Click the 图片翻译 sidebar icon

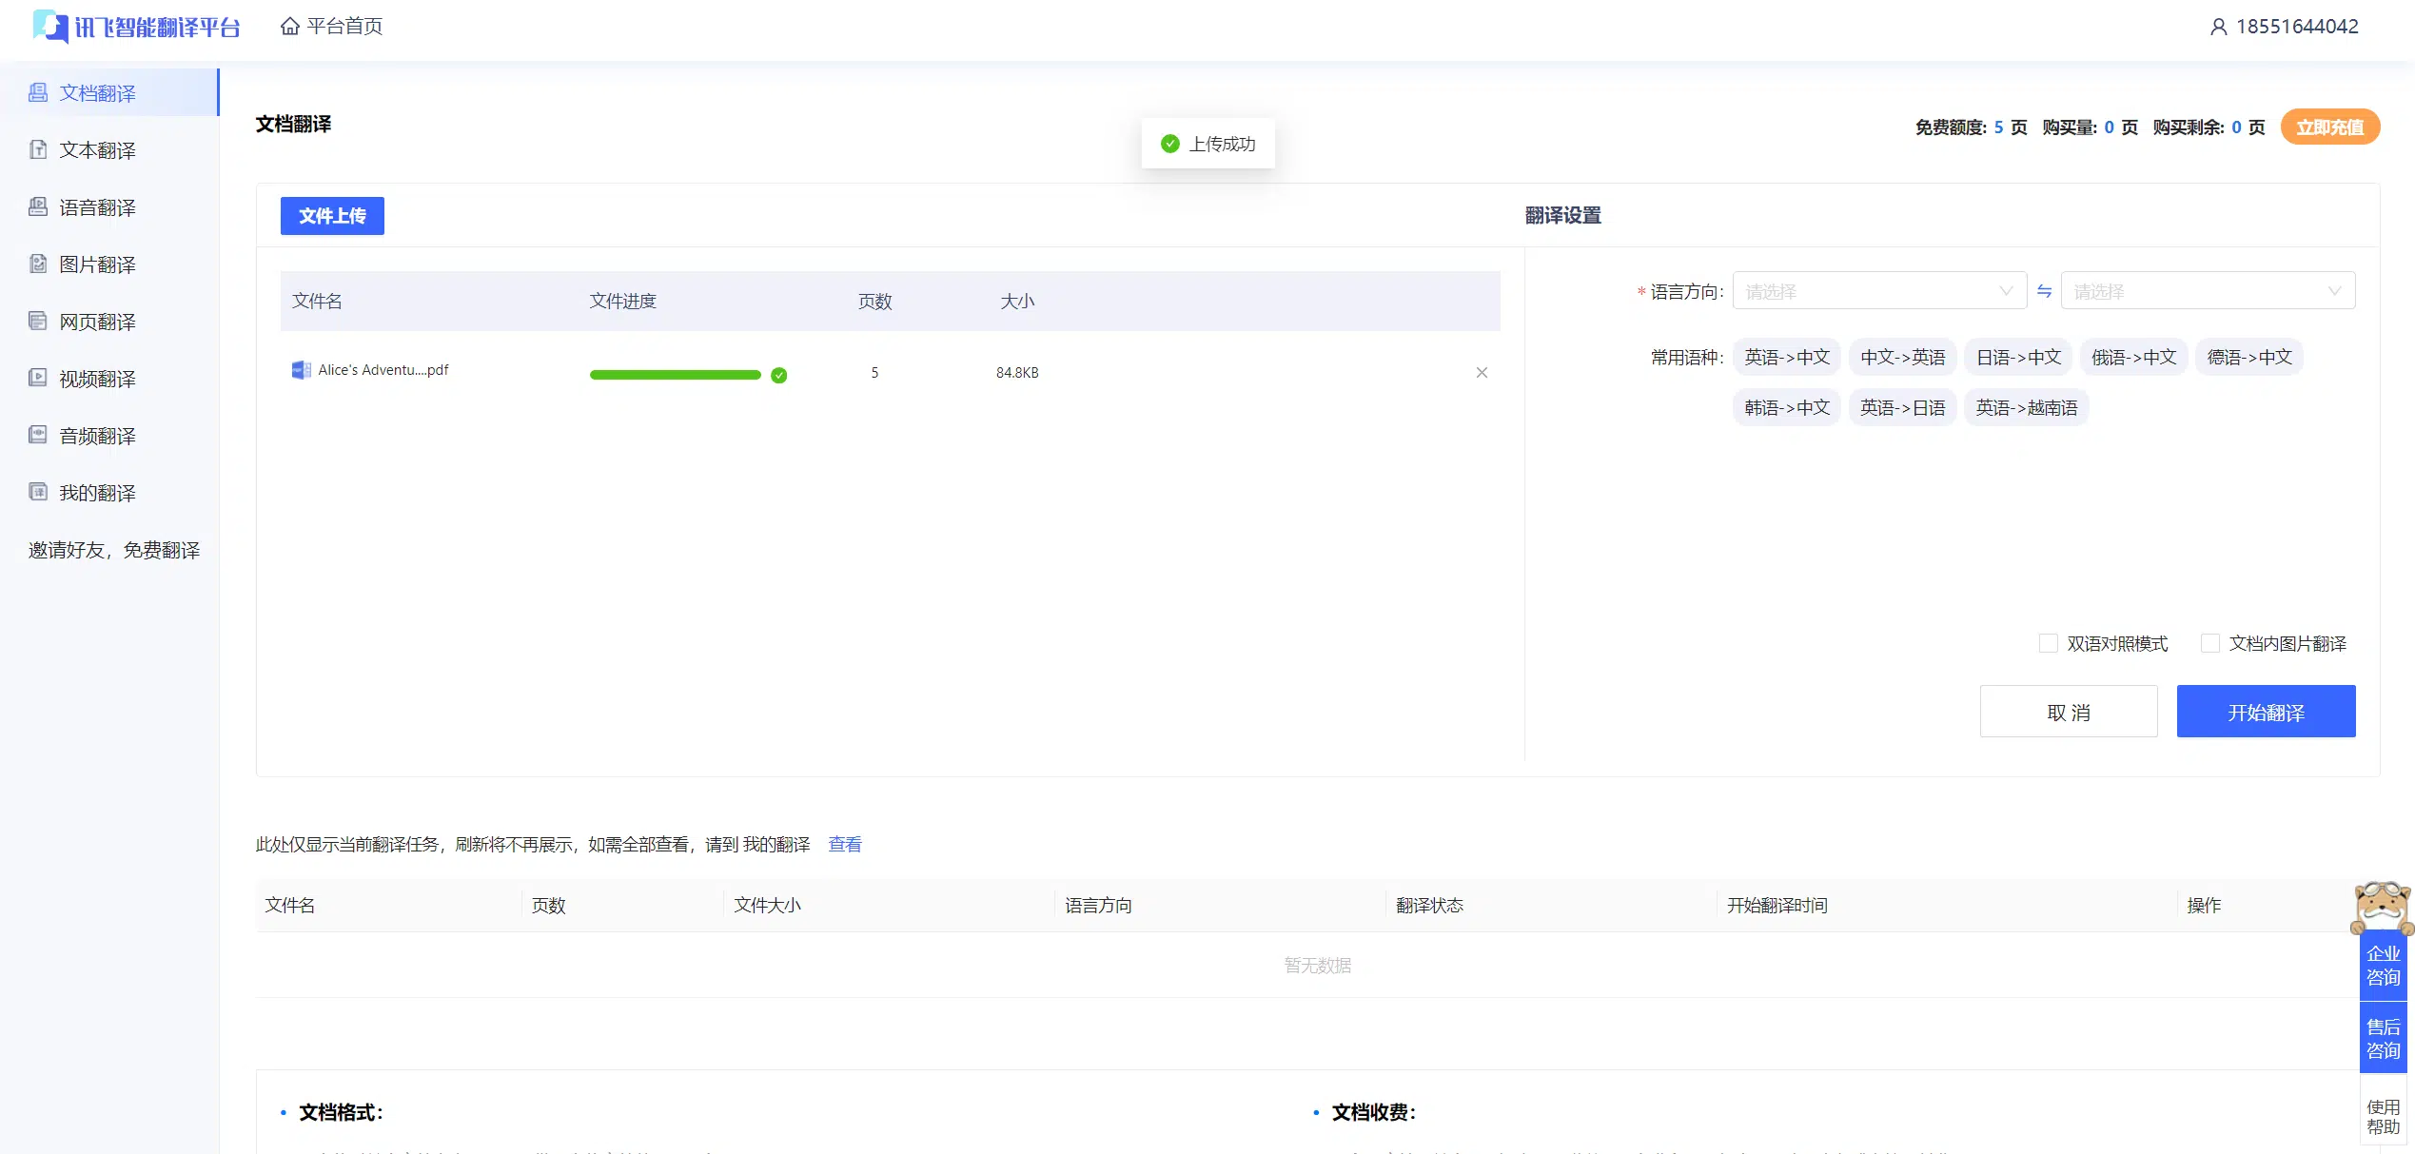pyautogui.click(x=38, y=264)
